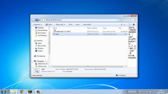168x94 pixels.
Task: Change your view with the views icon
Action: coord(122,25)
